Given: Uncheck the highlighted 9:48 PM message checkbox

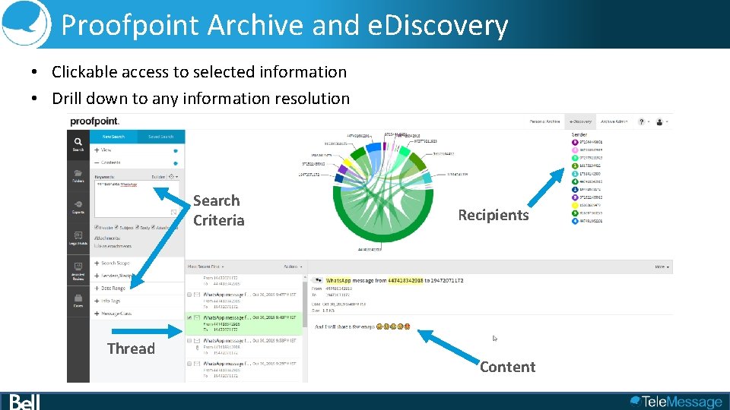Looking at the screenshot, I should [x=189, y=318].
